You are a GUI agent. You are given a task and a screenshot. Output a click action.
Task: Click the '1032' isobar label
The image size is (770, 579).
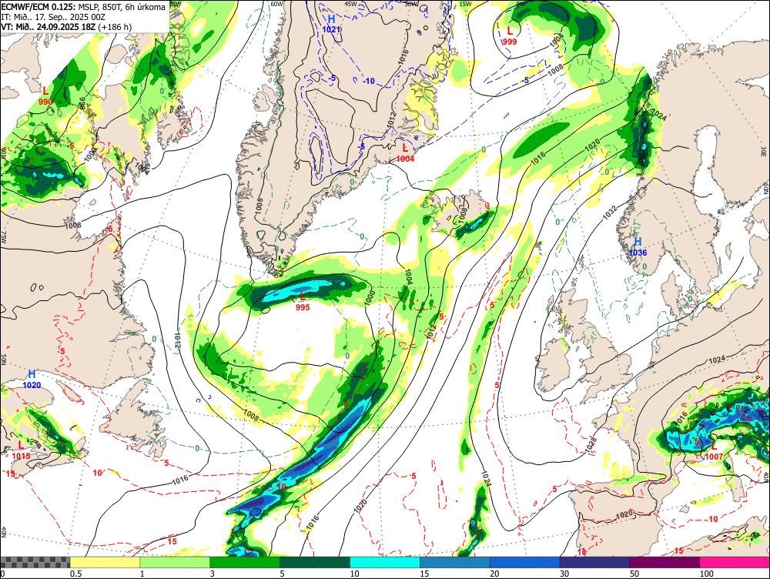click(x=609, y=213)
